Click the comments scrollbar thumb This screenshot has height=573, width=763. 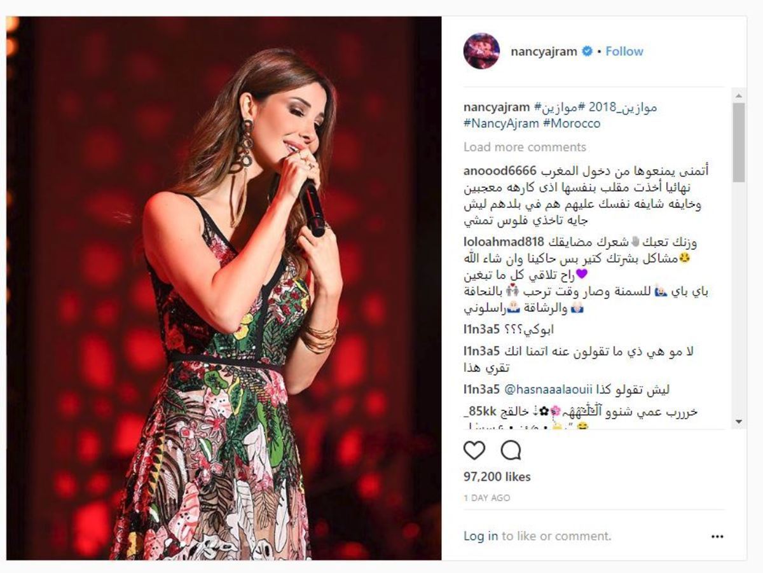738,142
